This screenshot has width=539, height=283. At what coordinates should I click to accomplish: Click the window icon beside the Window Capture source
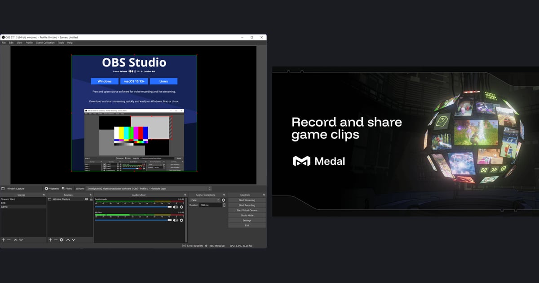point(50,199)
